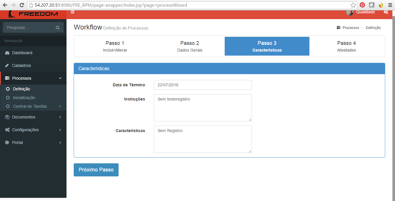This screenshot has width=395, height=201.
Task: Click the search magnifier icon
Action: [58, 28]
